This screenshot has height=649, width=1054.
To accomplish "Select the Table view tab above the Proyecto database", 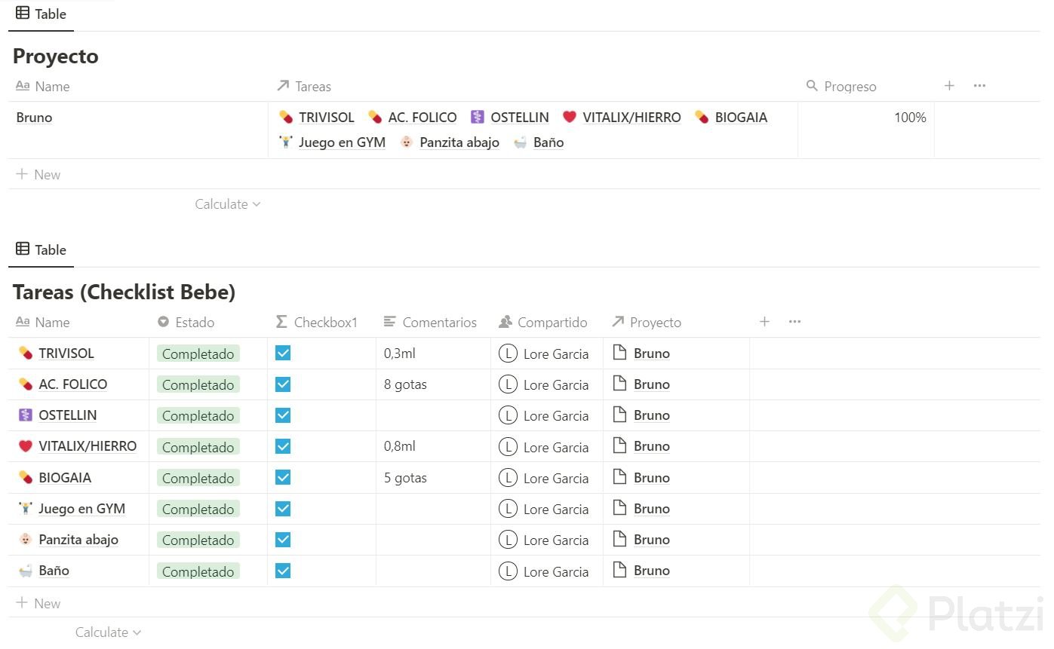I will point(41,14).
